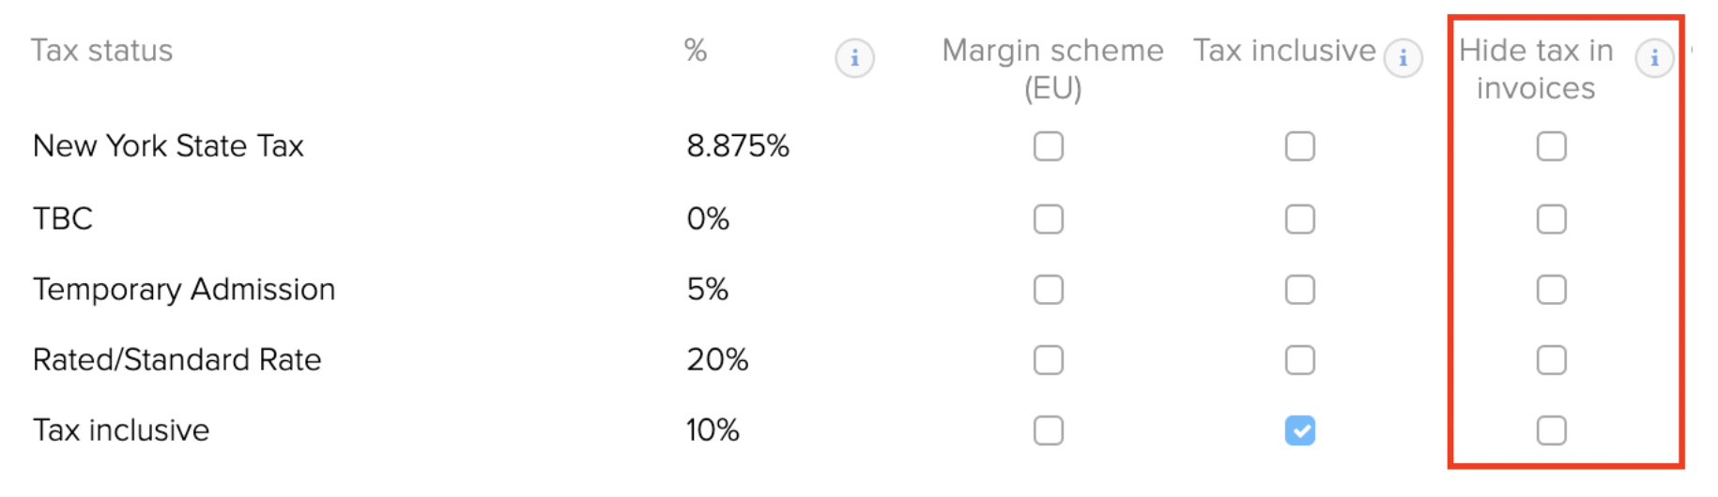Image resolution: width=1718 pixels, height=497 pixels.
Task: Check Hide tax in invoices for New York State Tax
Action: click(1552, 146)
